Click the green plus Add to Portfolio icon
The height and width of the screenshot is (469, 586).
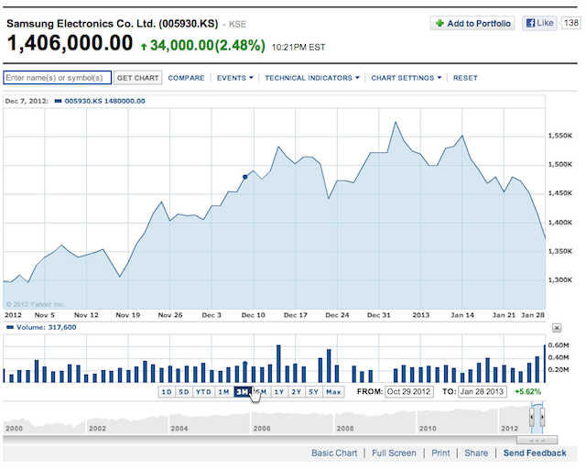(x=439, y=23)
